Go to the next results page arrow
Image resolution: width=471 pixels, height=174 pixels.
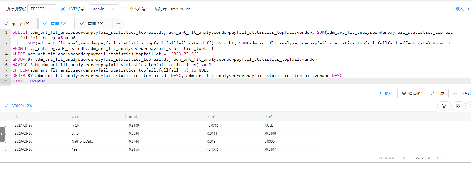click(437, 158)
